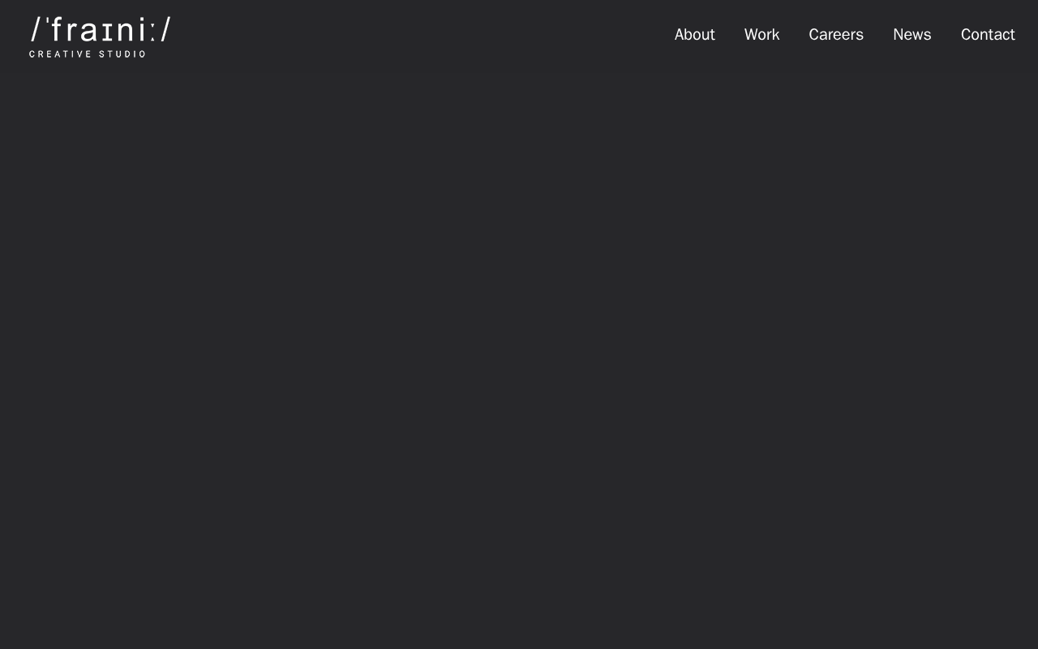The width and height of the screenshot is (1038, 649).
Task: Choose Careers from the header menu
Action: 836,35
